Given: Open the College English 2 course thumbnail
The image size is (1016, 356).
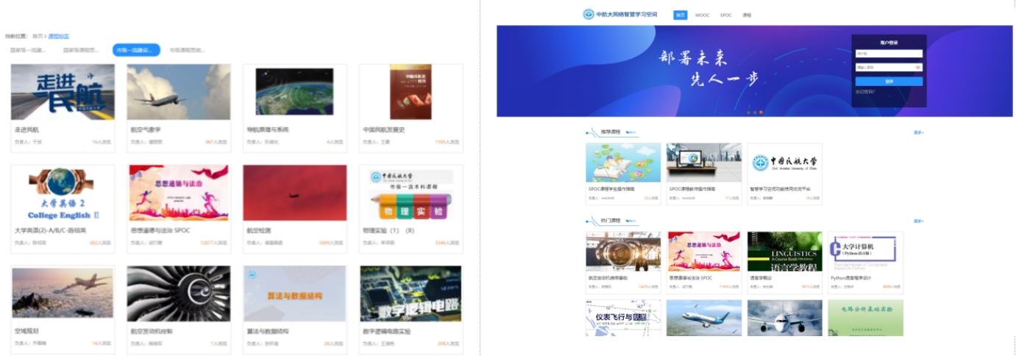Looking at the screenshot, I should 63,193.
